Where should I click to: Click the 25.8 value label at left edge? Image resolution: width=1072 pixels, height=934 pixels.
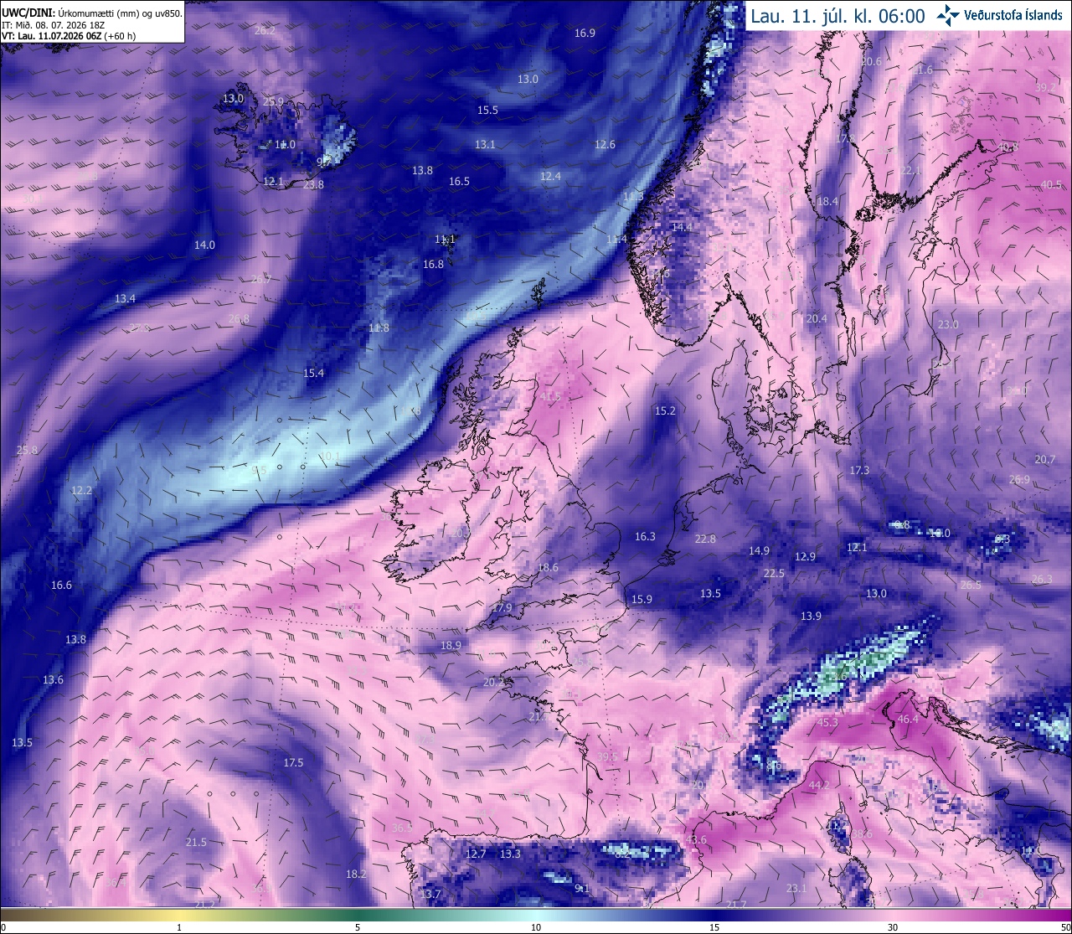click(x=27, y=451)
